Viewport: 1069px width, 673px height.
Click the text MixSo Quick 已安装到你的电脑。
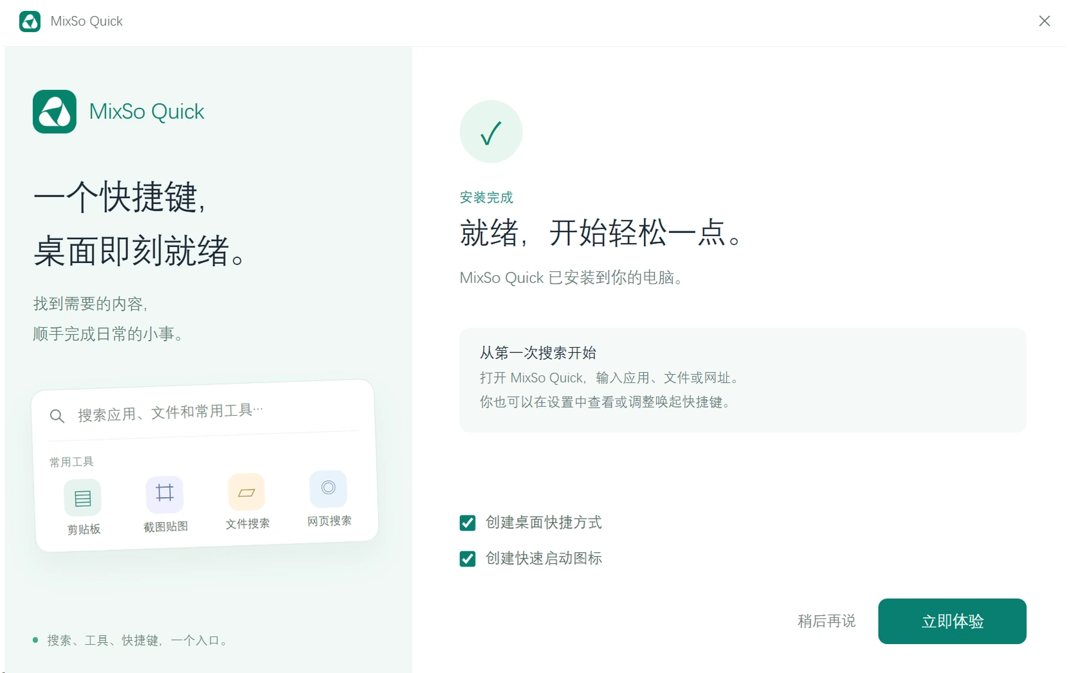(x=572, y=278)
